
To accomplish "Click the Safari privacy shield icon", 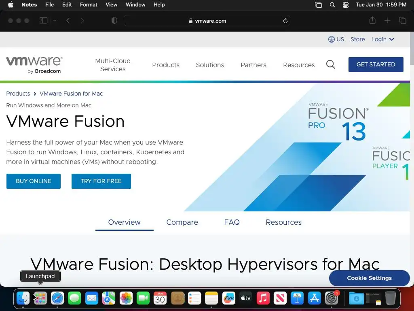I will (x=114, y=21).
